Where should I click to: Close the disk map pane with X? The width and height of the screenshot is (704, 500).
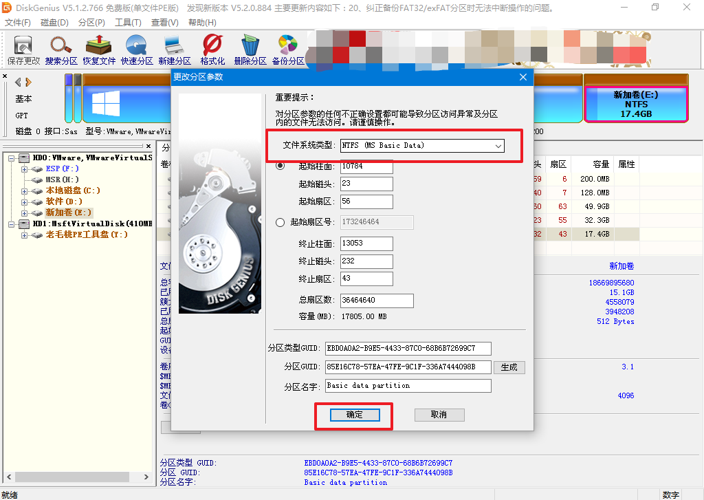[5, 76]
